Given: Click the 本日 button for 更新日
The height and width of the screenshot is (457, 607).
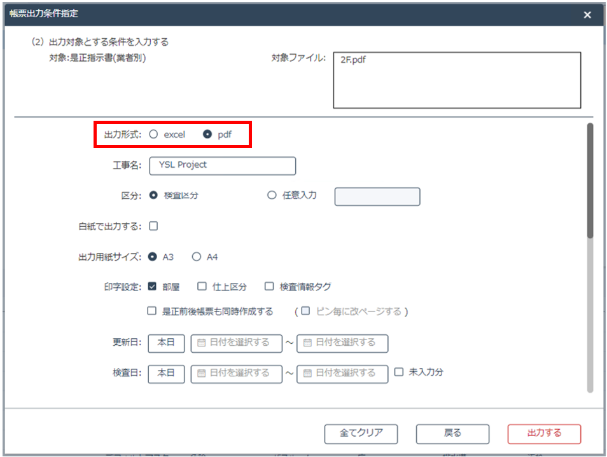Looking at the screenshot, I should [166, 343].
